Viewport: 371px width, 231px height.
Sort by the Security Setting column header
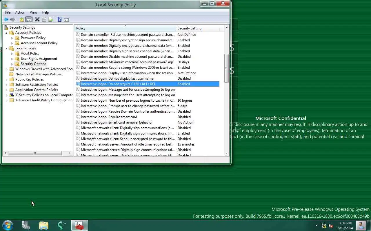[197, 28]
